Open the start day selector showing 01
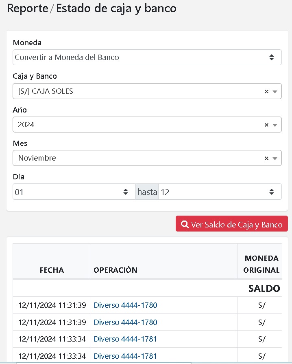 click(x=71, y=192)
